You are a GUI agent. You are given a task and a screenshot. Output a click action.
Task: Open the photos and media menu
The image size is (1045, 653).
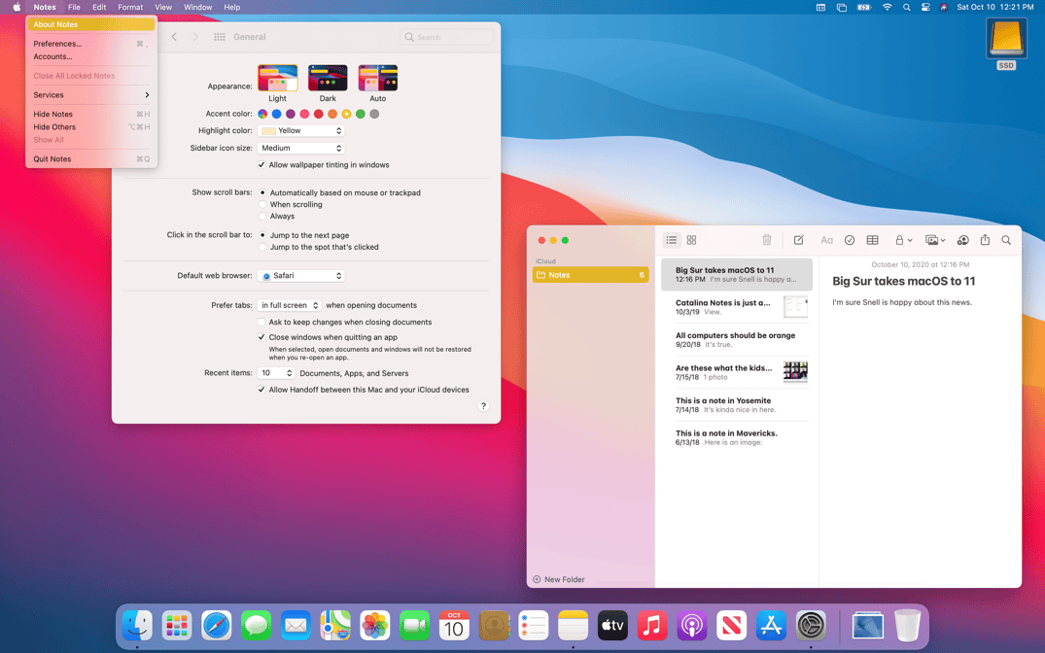pyautogui.click(x=935, y=240)
